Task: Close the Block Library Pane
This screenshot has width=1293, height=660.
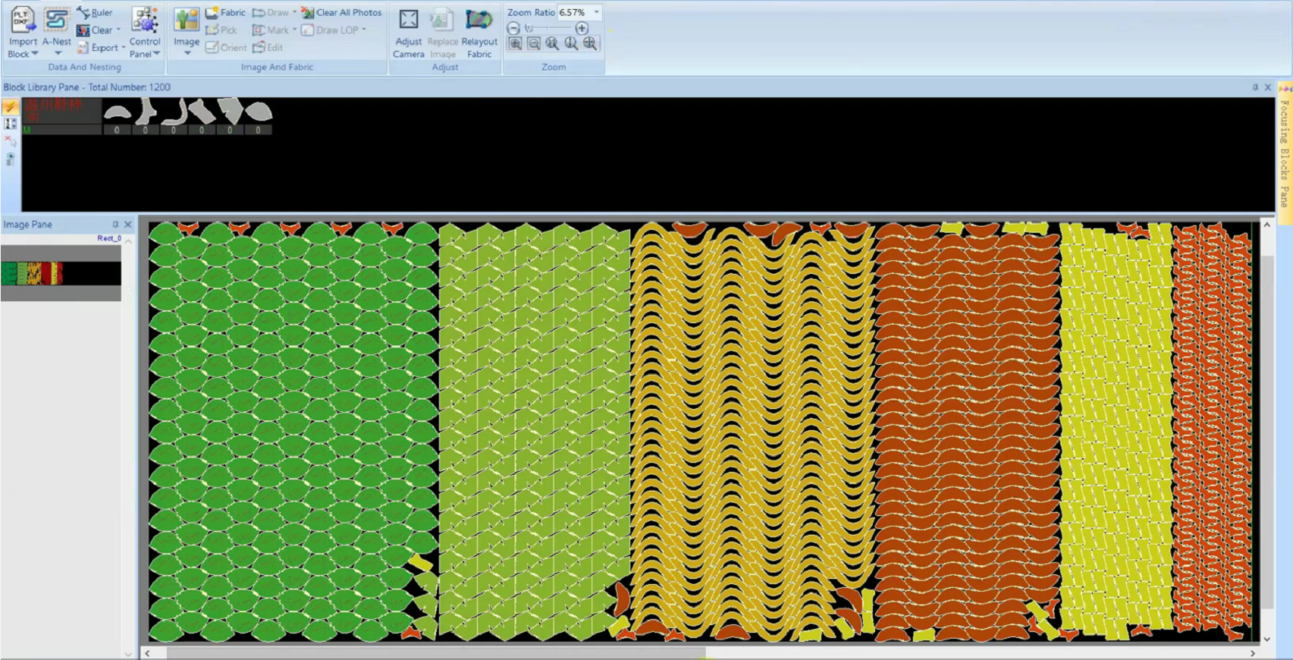Action: [1267, 87]
